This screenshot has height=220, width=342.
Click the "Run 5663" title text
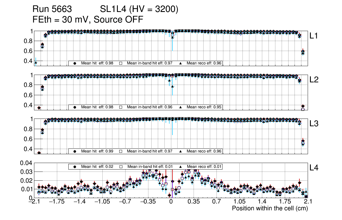pyautogui.click(x=52, y=9)
